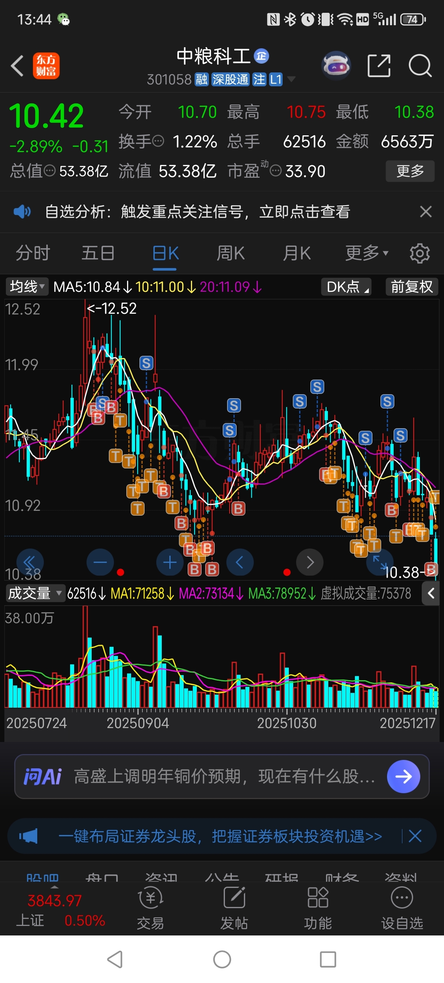Open the robot assistant avatar
444x983 pixels.
pyautogui.click(x=336, y=65)
